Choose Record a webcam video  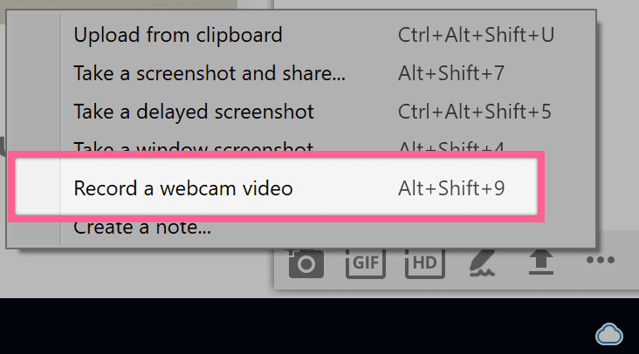click(182, 187)
